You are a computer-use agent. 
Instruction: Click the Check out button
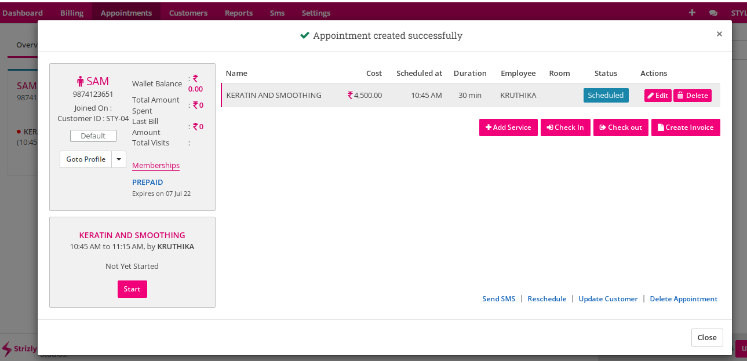621,127
